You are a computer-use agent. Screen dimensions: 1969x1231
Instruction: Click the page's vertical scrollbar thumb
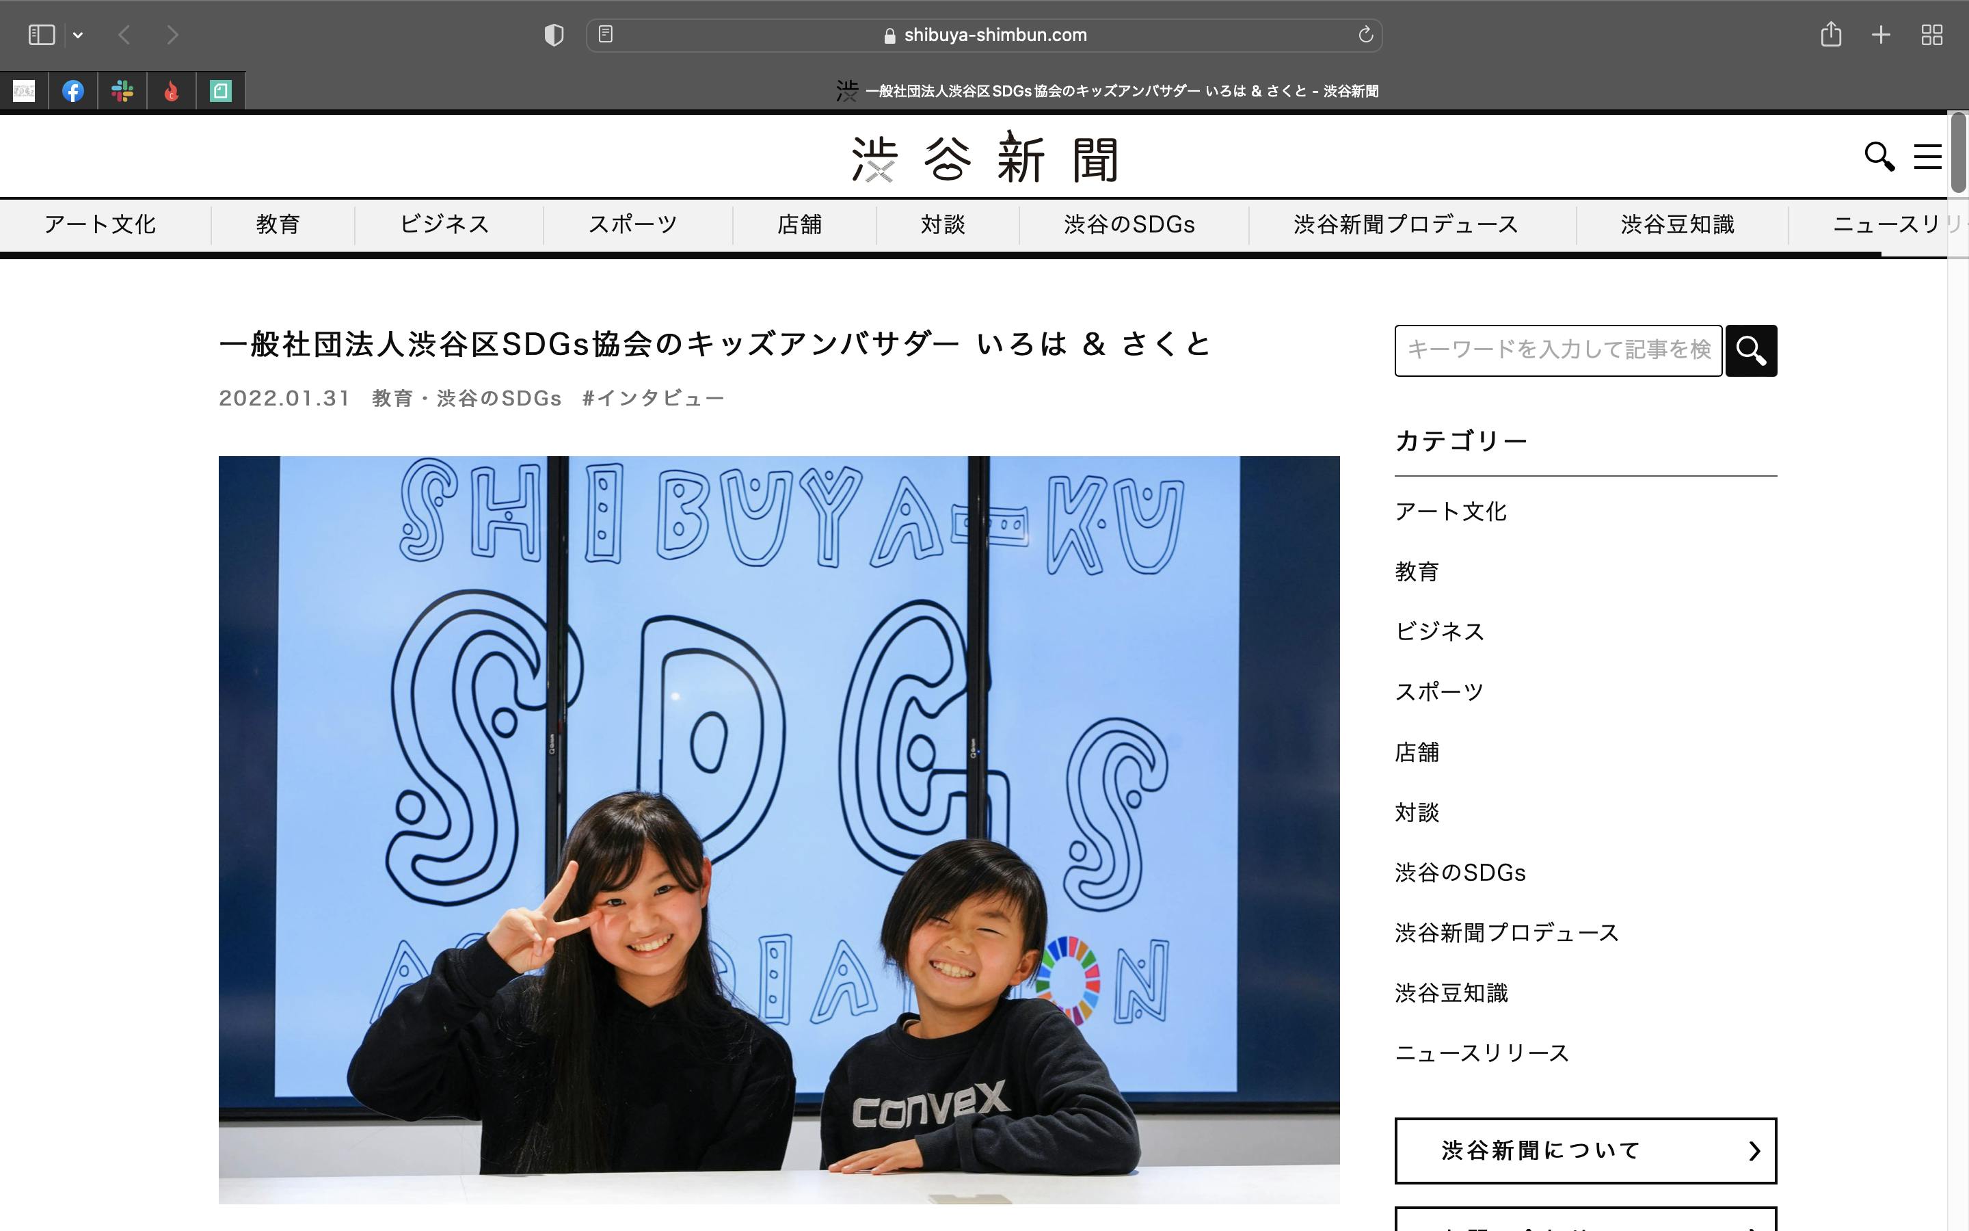tap(1959, 155)
